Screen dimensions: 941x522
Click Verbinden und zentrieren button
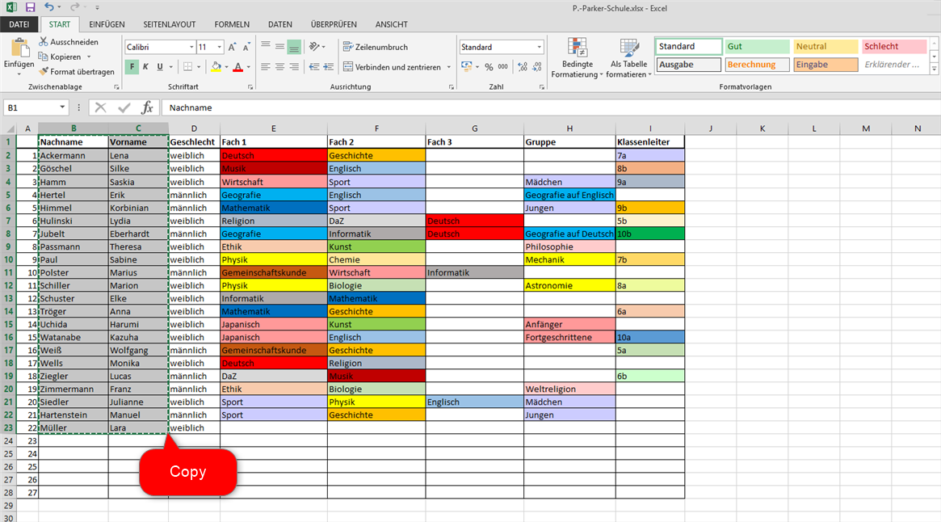click(x=392, y=67)
